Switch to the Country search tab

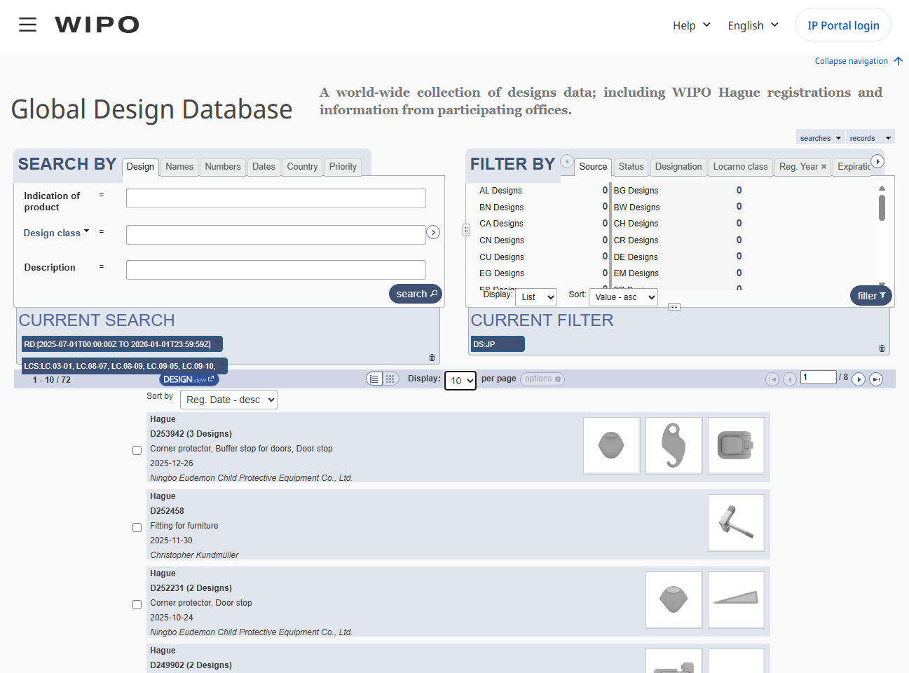click(x=302, y=167)
